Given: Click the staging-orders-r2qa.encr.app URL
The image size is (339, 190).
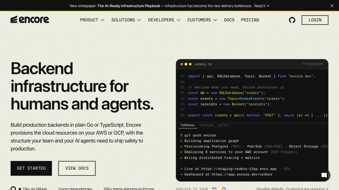Looking at the screenshot, I should tap(239, 169).
